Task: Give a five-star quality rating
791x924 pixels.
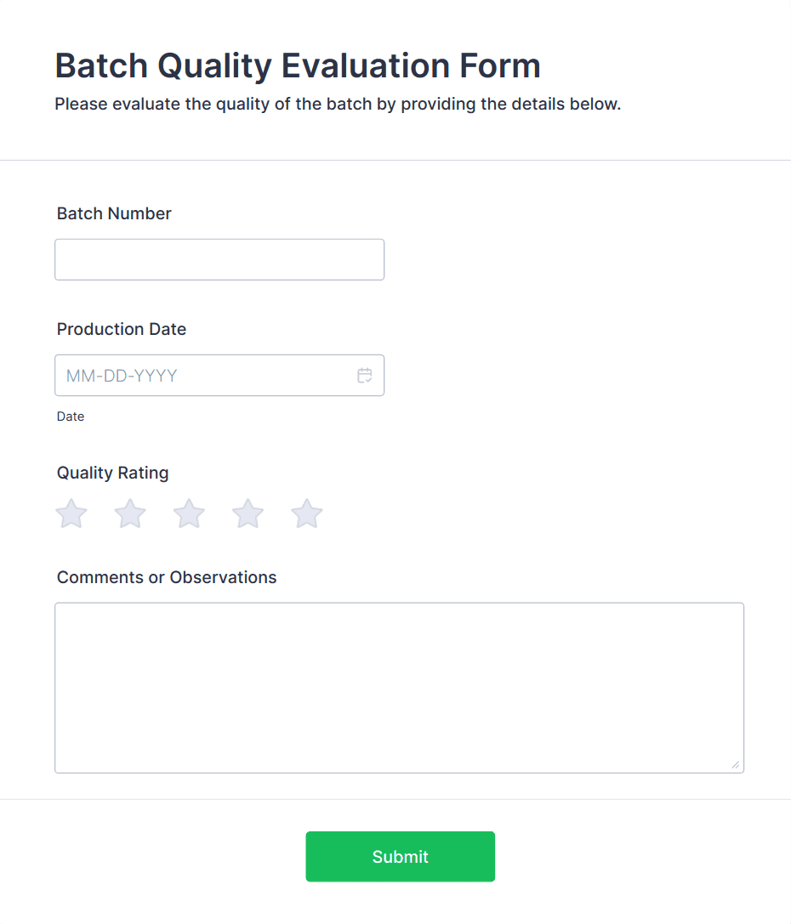Action: tap(305, 513)
